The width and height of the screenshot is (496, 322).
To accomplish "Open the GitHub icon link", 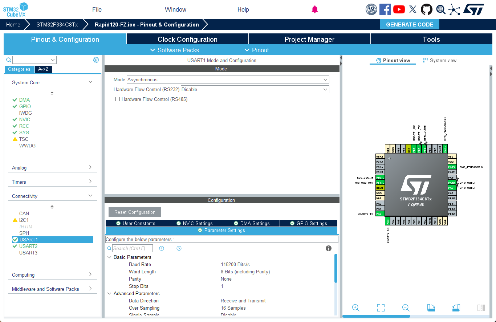I will 427,9.
